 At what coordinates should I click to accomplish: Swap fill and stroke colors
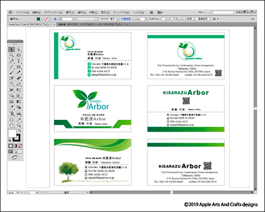coord(19,131)
